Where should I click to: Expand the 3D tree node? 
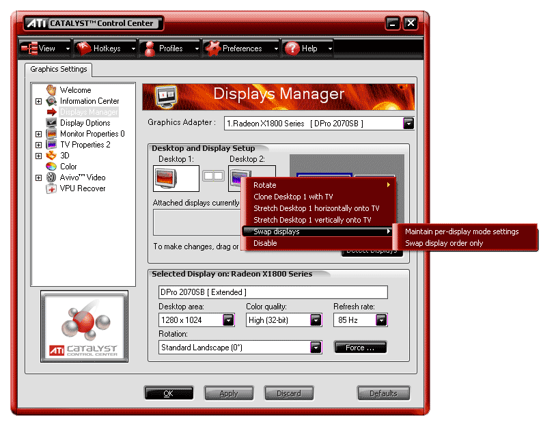39,156
